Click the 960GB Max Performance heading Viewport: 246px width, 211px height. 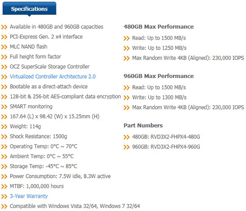(x=159, y=76)
